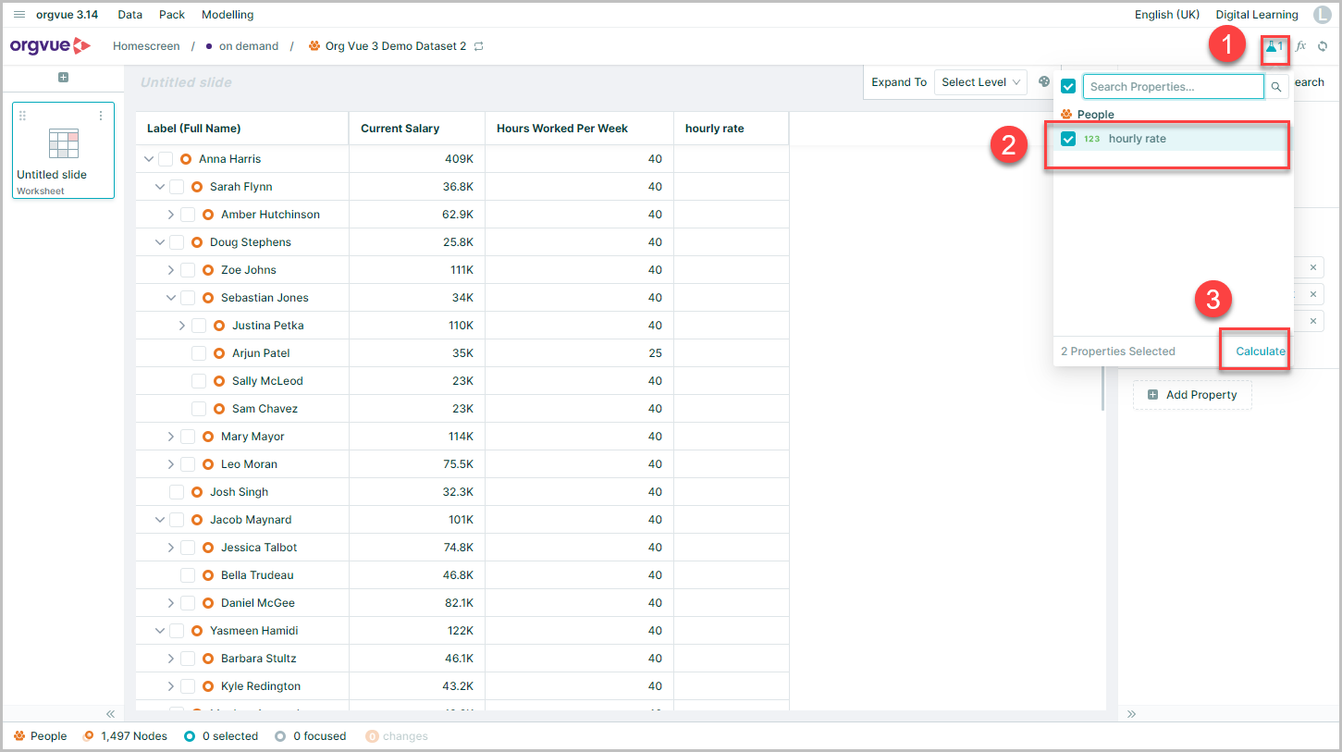Toggle the select-all properties checkbox
This screenshot has height=752, width=1342.
click(1068, 86)
